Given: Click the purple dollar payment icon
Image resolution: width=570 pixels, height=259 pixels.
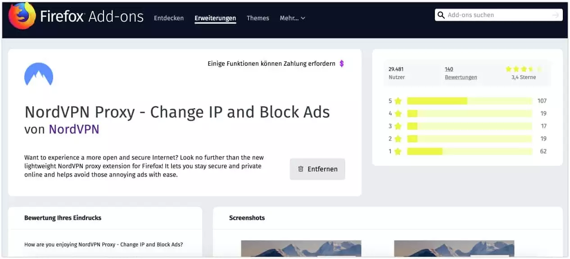Looking at the screenshot, I should 342,64.
